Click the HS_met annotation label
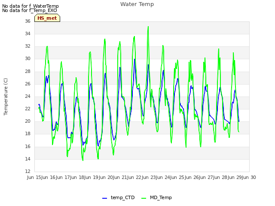 click(47, 18)
